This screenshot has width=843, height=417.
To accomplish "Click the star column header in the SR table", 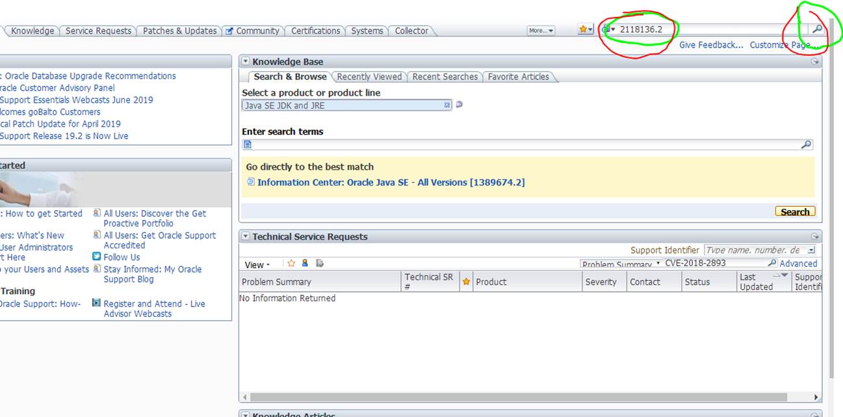I will pyautogui.click(x=466, y=282).
